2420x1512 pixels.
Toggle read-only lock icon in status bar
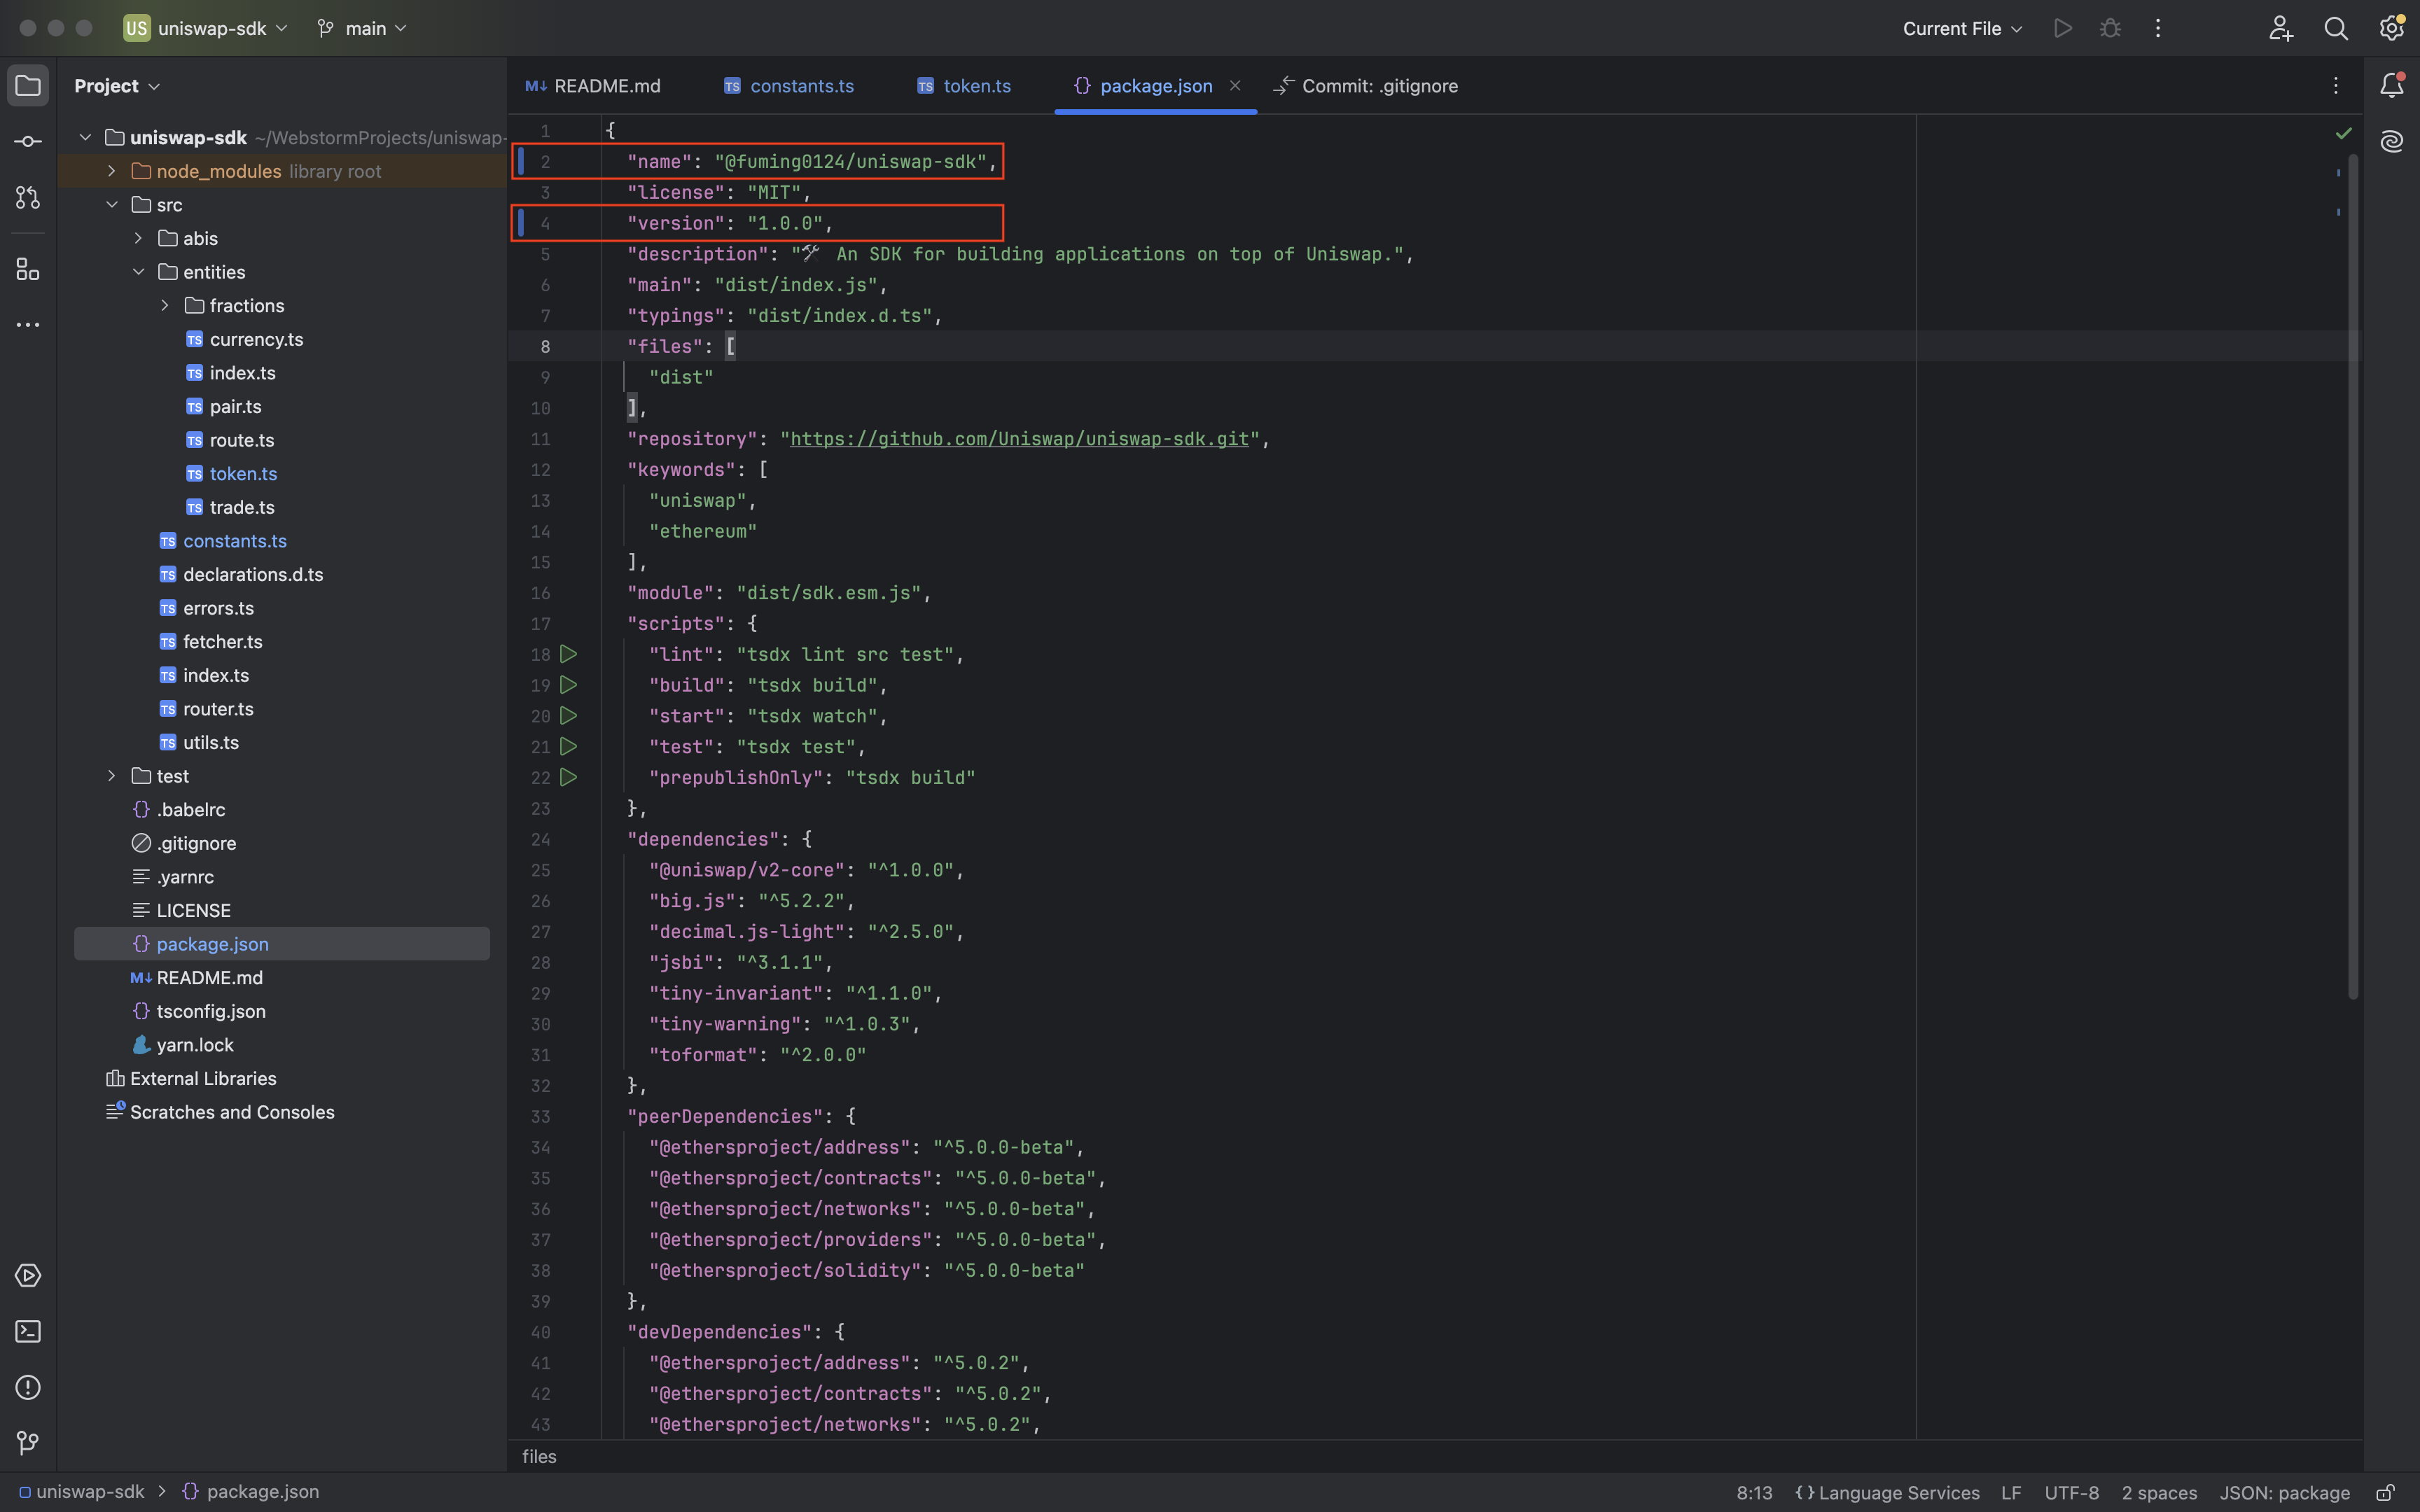coord(2385,1492)
